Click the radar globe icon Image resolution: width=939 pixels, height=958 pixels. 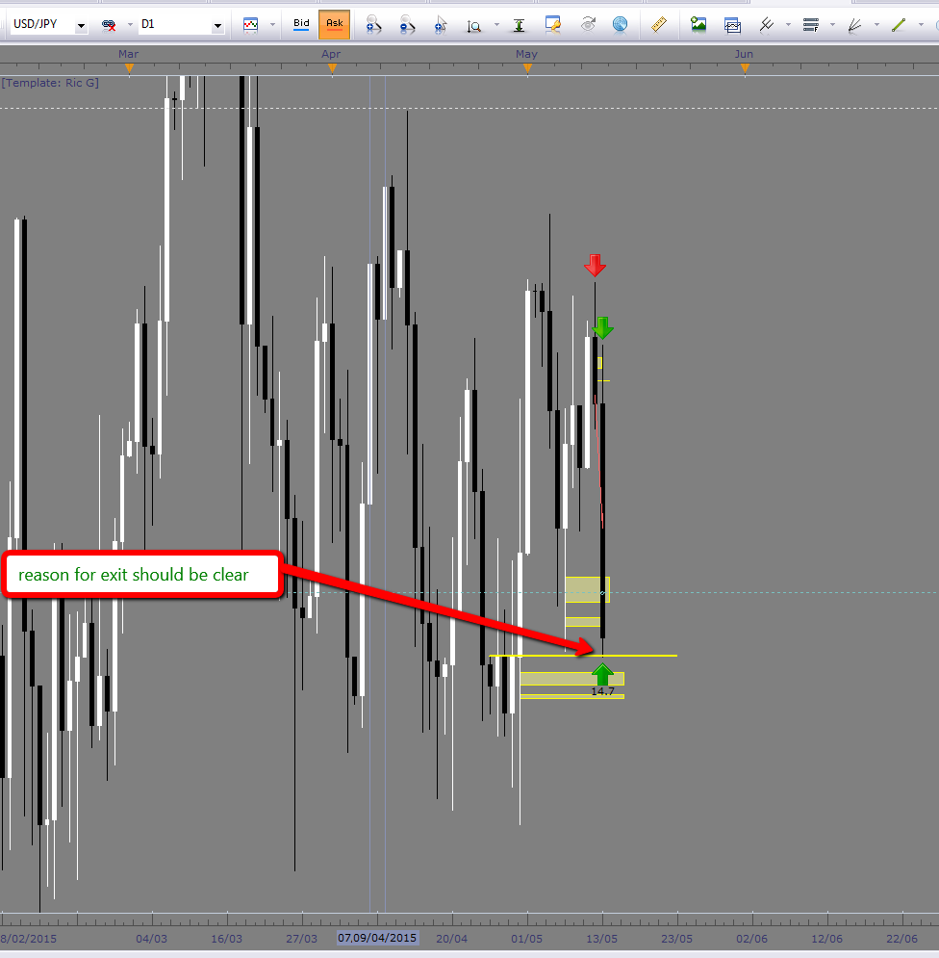click(x=620, y=25)
